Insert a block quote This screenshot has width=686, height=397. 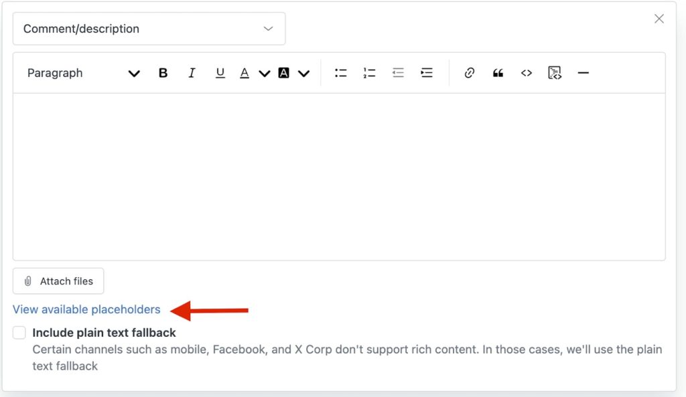coord(498,73)
